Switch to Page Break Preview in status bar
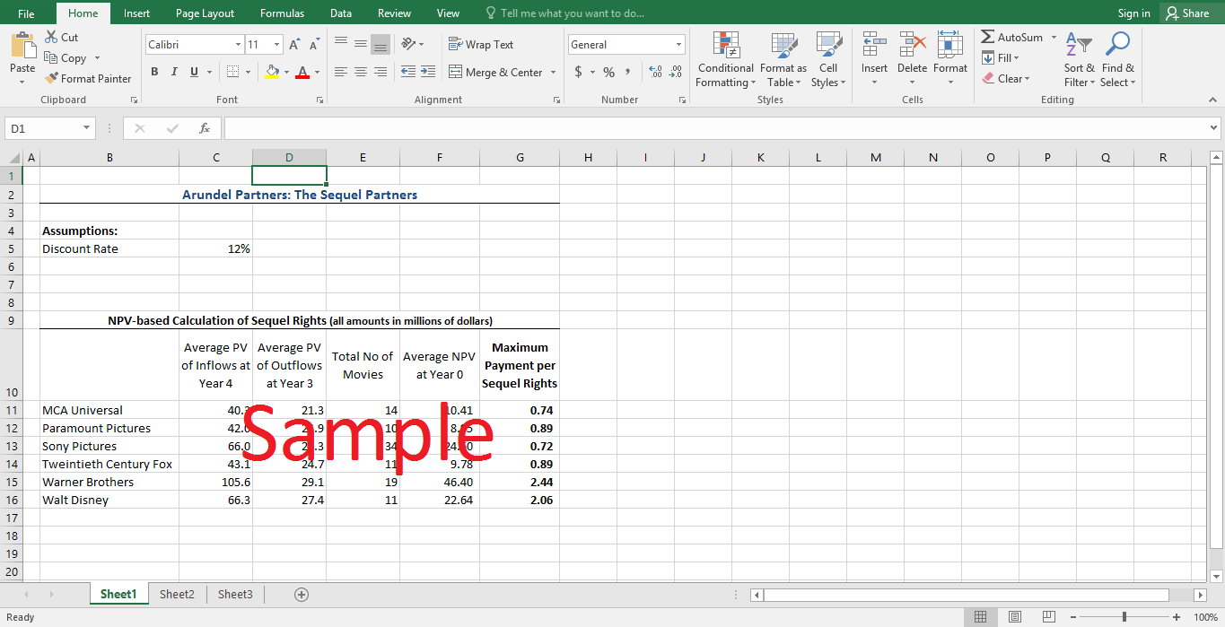This screenshot has width=1225, height=627. pos(1047,617)
